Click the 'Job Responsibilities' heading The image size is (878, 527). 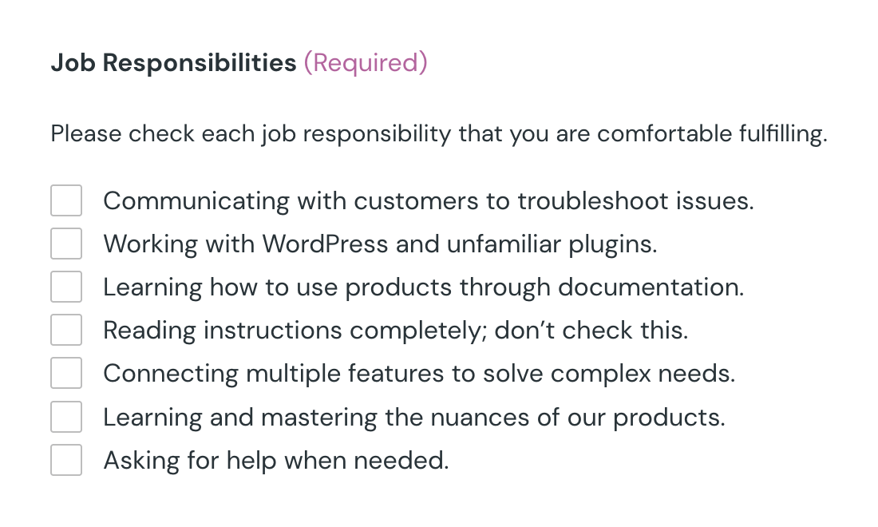(x=173, y=62)
